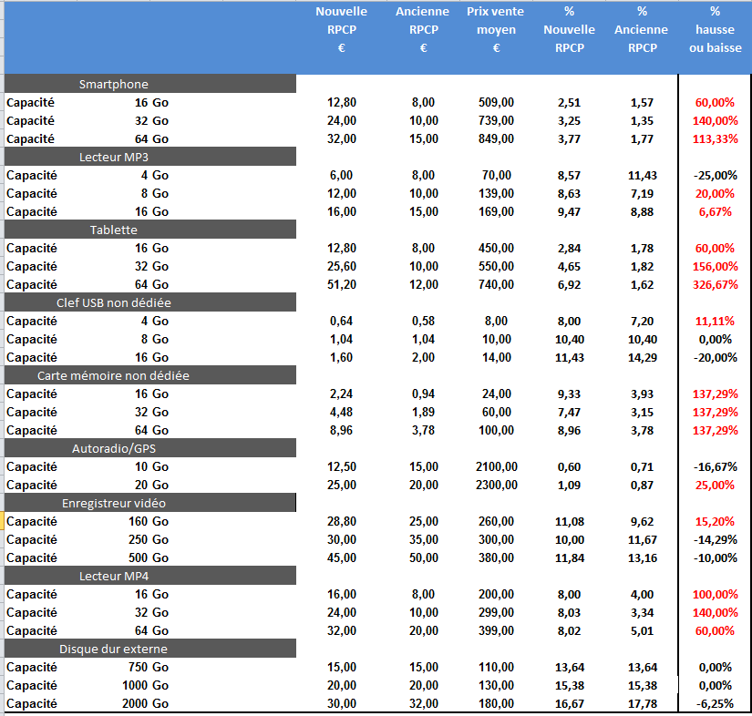Screen dimensions: 752x716
Task: Select the 2100,00 average price cell
Action: click(x=496, y=466)
